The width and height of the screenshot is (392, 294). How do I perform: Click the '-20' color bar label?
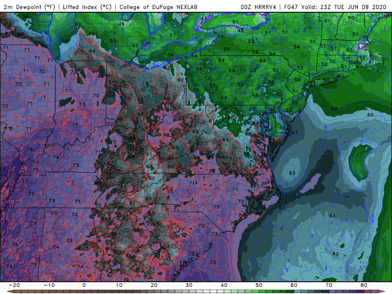tap(14, 285)
